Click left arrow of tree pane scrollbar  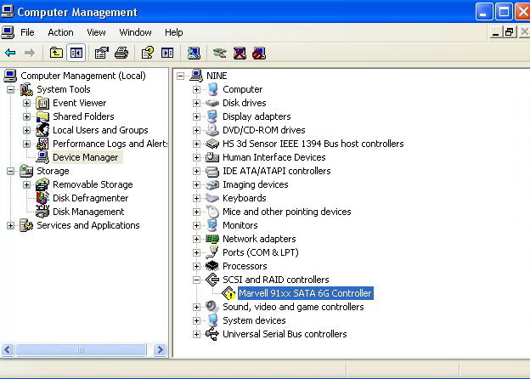[8, 349]
